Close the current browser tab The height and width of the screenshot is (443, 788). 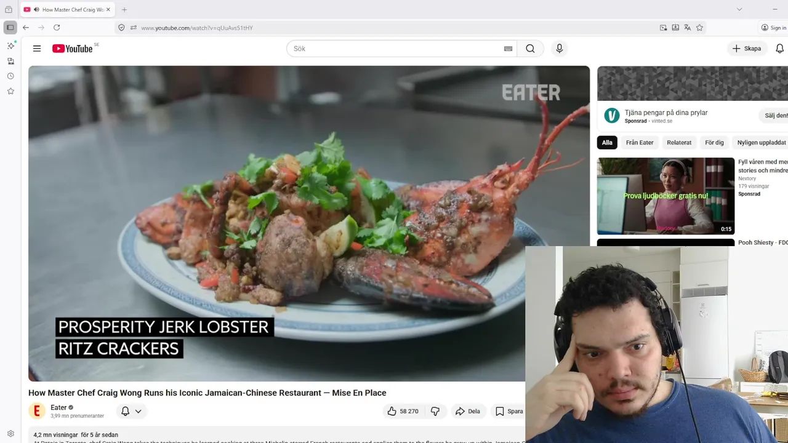pyautogui.click(x=108, y=10)
